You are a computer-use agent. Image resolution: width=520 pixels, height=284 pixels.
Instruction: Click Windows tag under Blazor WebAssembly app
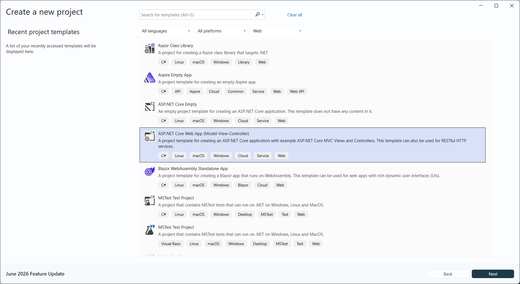tap(221, 185)
